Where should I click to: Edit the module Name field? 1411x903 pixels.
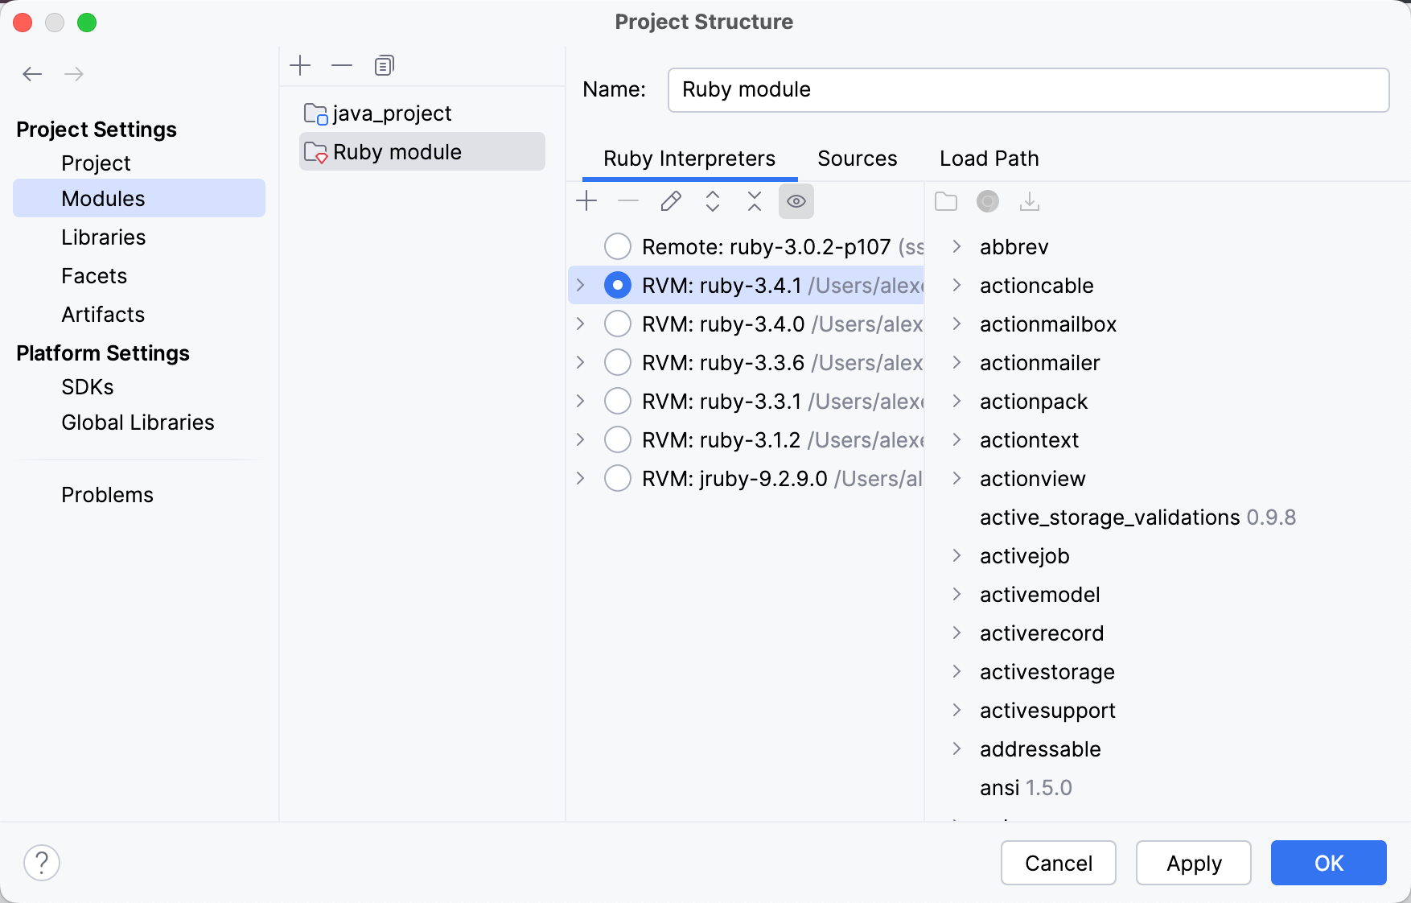click(x=1028, y=89)
